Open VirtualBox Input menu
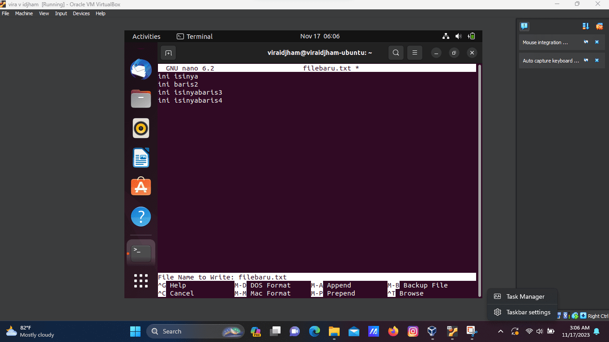609x342 pixels. (x=61, y=13)
